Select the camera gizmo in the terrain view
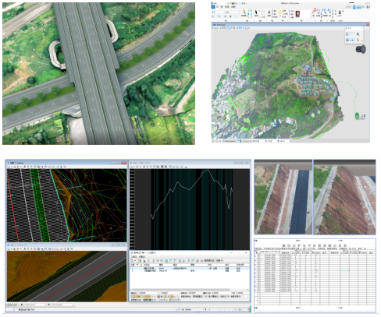 point(361,49)
